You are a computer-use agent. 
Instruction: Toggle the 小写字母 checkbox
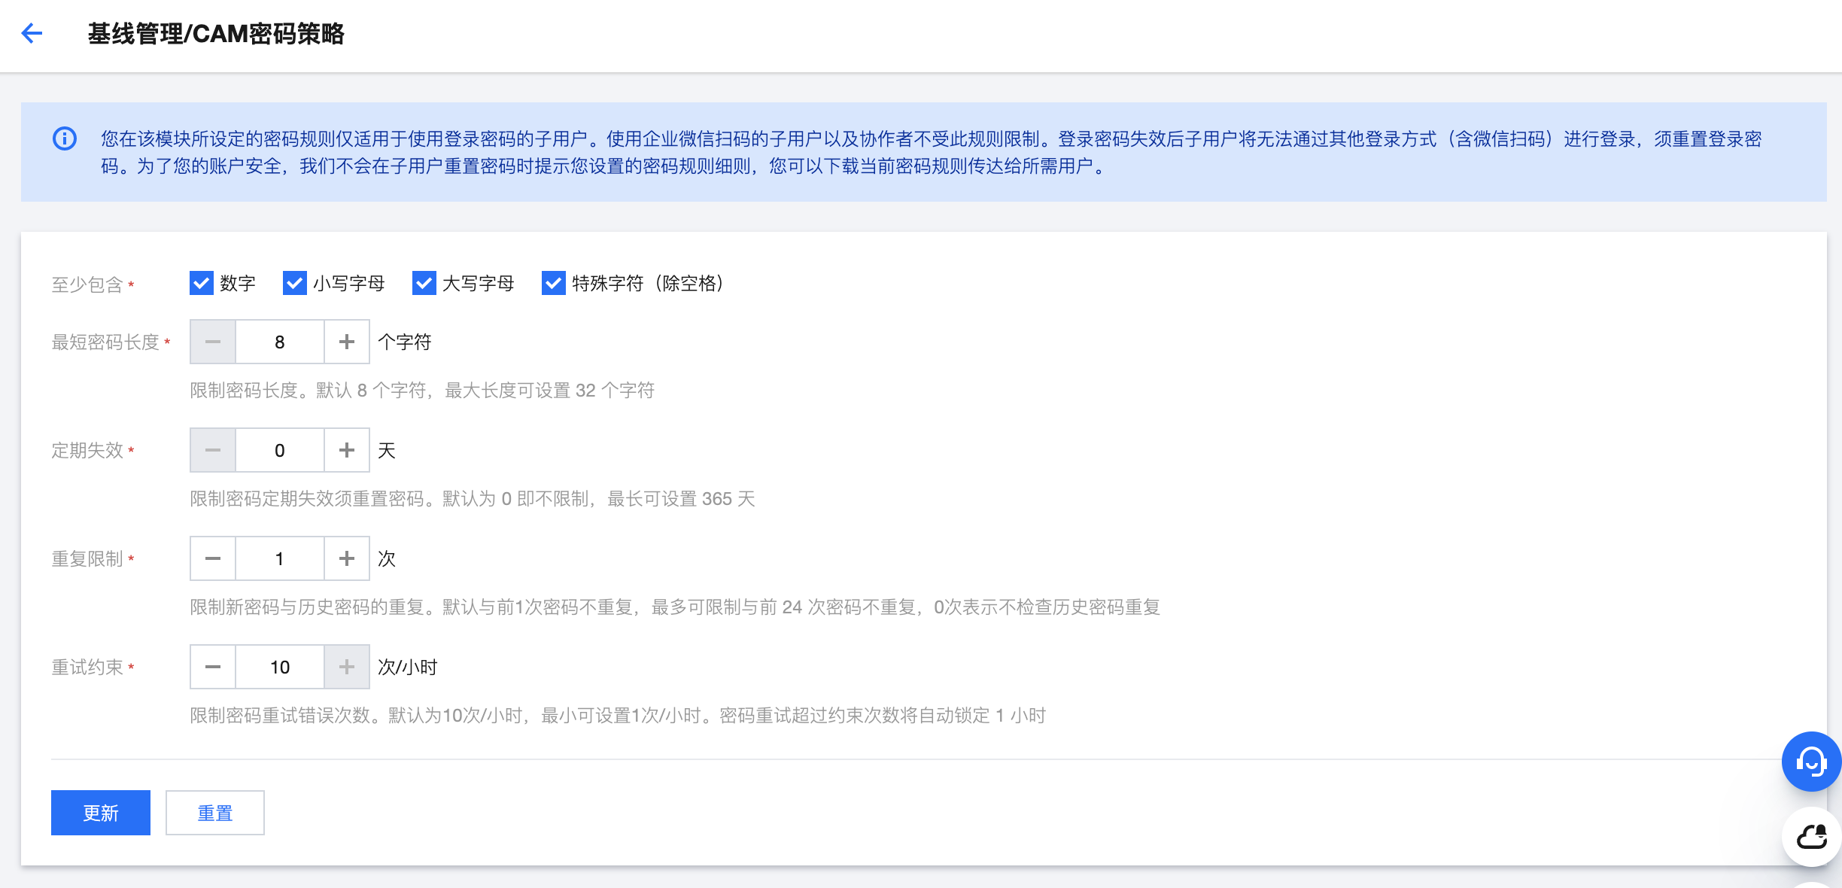pos(295,284)
